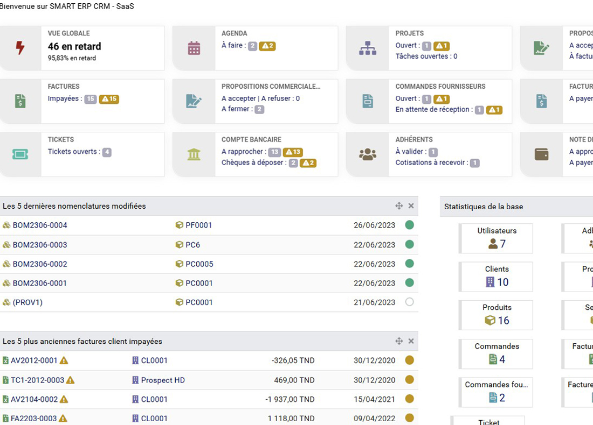Click the Compte Bancaire bank icon

click(x=194, y=154)
